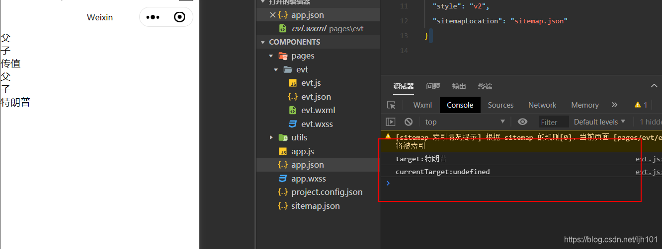
Task: Activate the inspect element picker
Action: click(391, 105)
